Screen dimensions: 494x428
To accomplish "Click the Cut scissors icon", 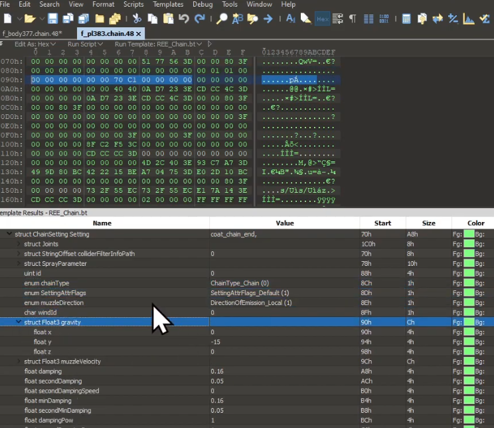I will click(x=136, y=19).
